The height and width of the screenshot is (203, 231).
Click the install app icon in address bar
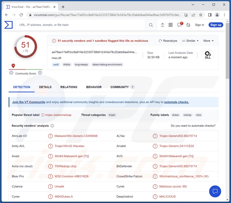186,15
